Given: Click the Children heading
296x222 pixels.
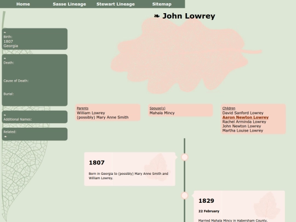Looking at the screenshot, I should tap(229, 108).
